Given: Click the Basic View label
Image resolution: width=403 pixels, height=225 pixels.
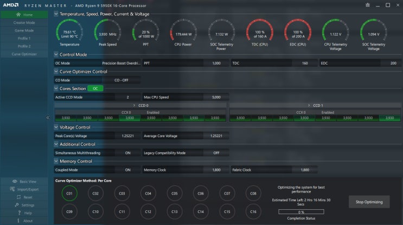Looking at the screenshot, I should pos(28,182).
